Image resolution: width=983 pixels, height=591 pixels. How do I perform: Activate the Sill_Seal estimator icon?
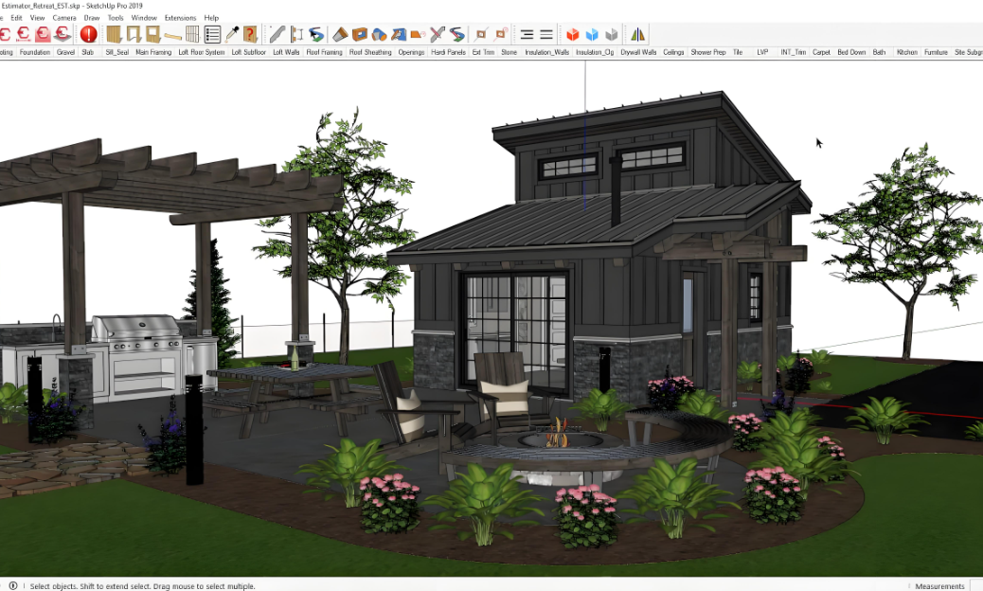tap(117, 52)
